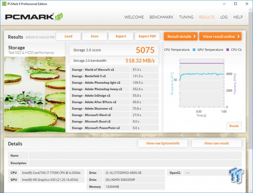
Task: Open the HELP menu
Action: (238, 17)
